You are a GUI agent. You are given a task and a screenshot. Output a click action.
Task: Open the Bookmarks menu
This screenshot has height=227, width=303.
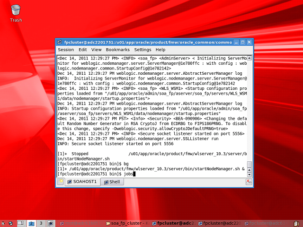click(x=118, y=50)
